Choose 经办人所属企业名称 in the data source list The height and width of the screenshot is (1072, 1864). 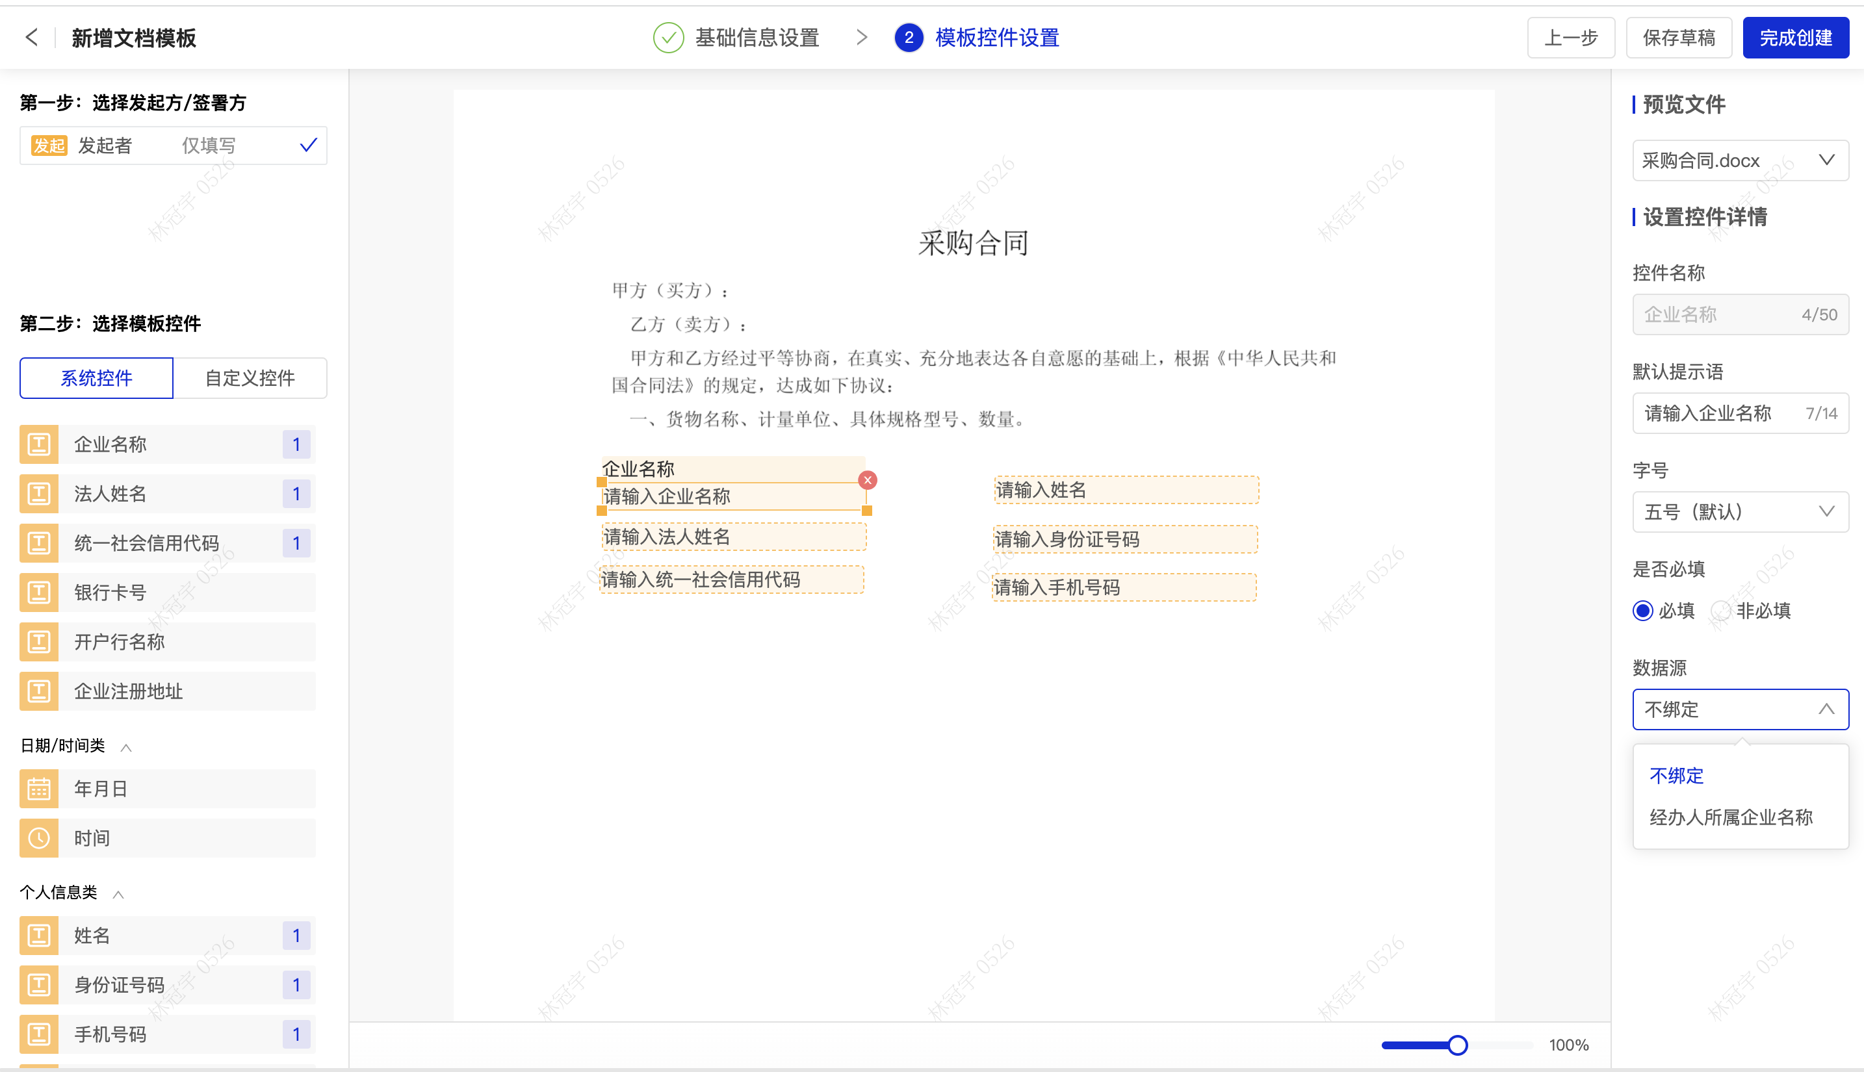coord(1731,817)
